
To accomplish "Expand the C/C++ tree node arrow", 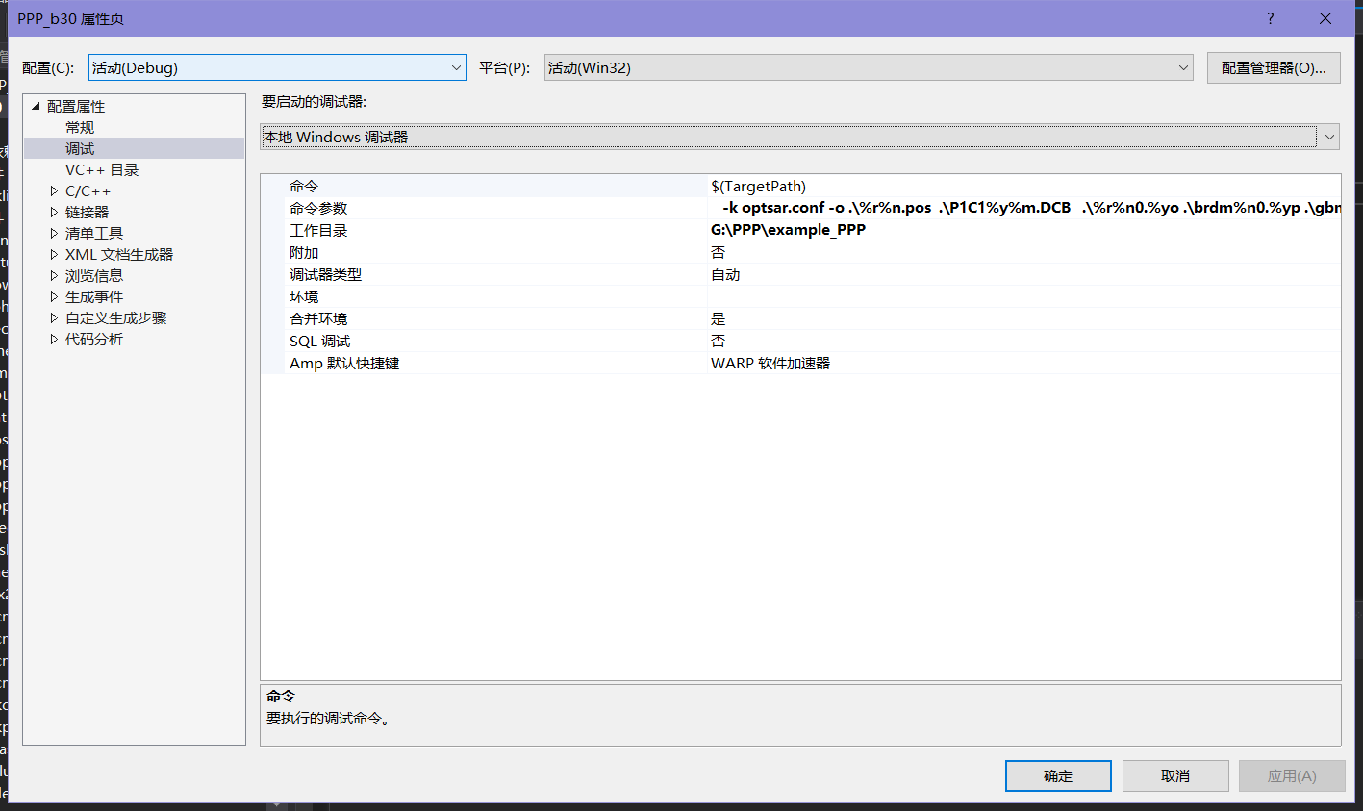I will coord(54,190).
